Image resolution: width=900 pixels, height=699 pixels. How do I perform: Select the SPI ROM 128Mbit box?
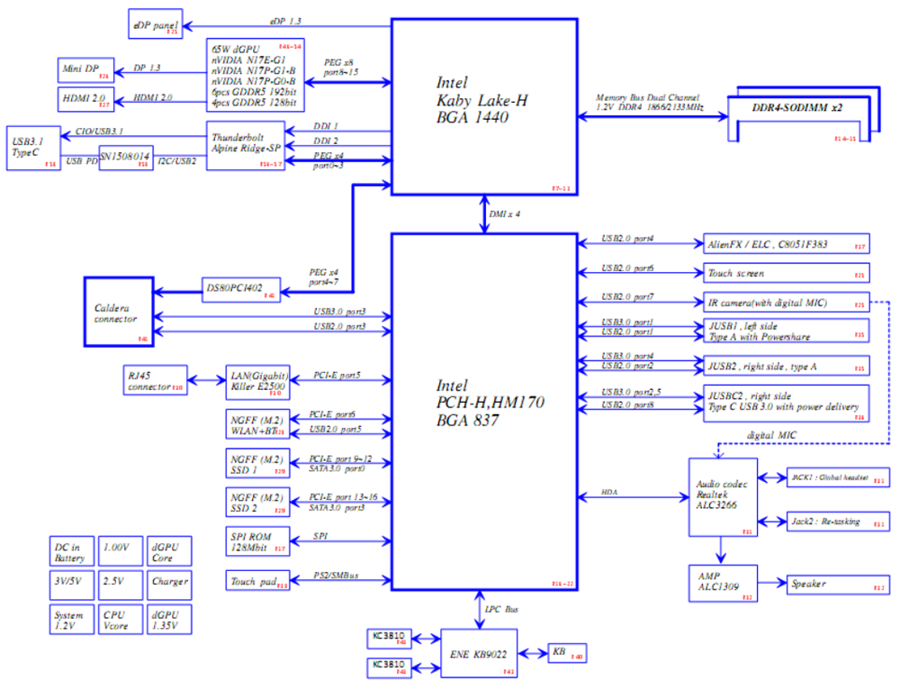(x=256, y=542)
